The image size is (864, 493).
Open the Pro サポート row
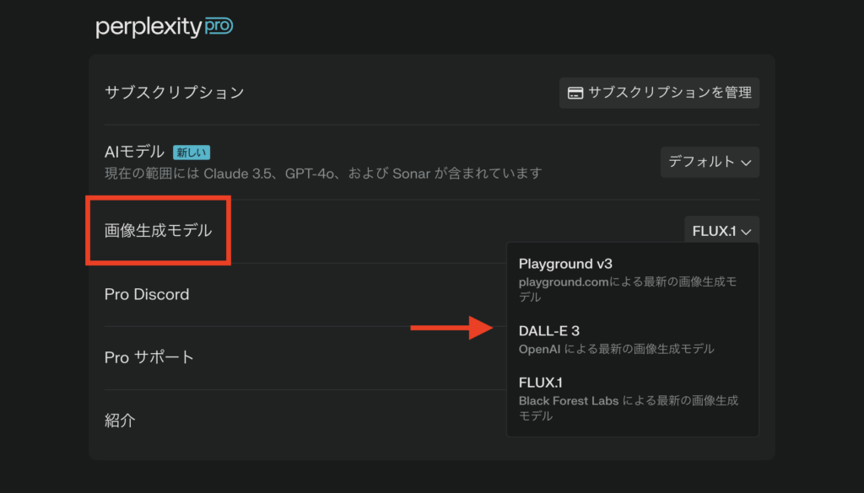point(149,357)
